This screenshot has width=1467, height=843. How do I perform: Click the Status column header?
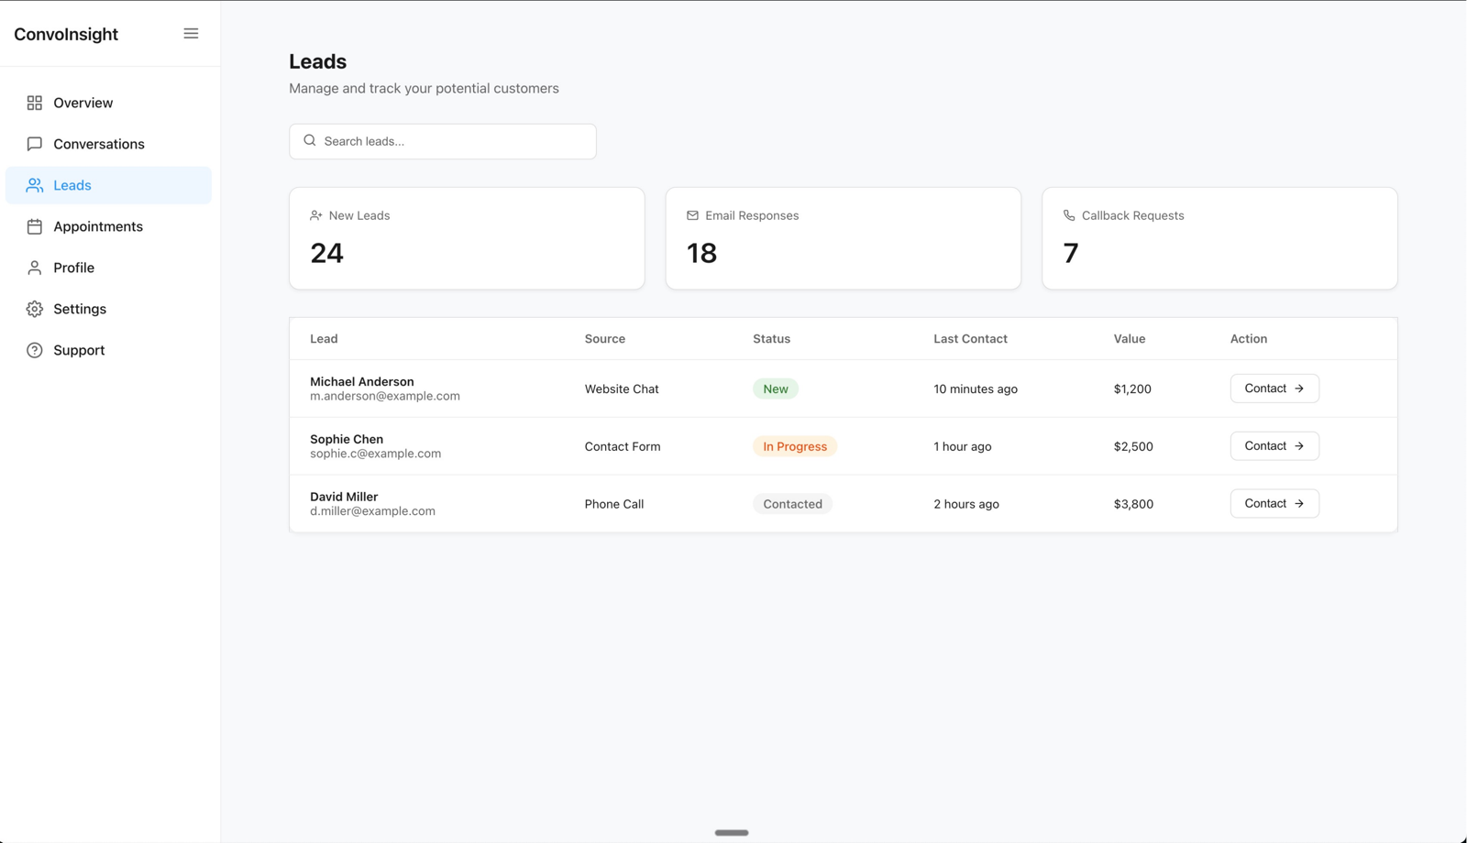coord(772,339)
